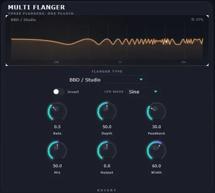Viewport: 215px width, 193px height.
Task: Click the 'Rate' knob label
Action: (57, 134)
